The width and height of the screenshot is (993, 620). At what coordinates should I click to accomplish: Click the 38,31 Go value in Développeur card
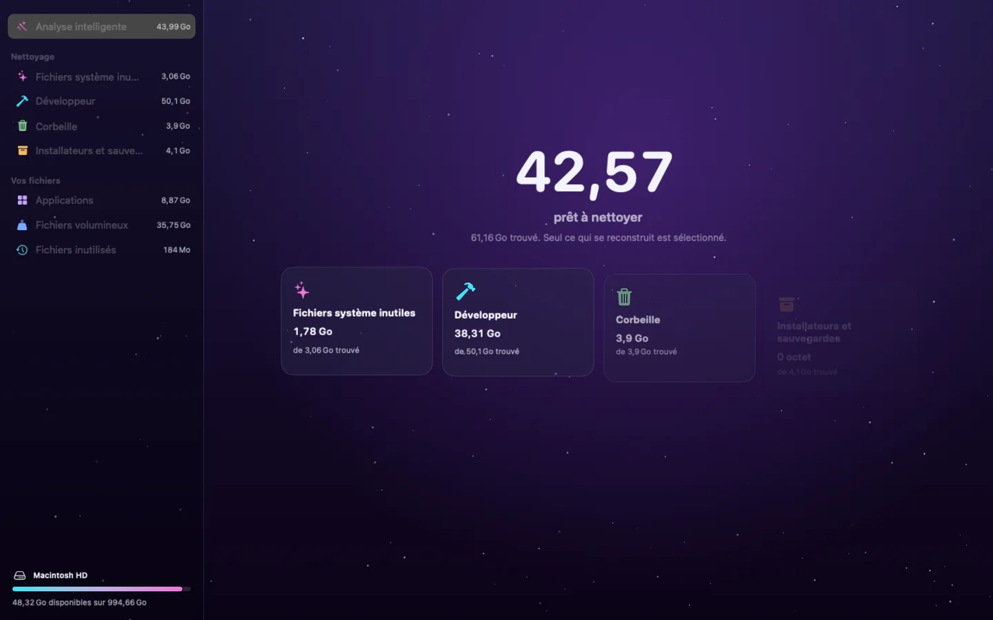click(477, 333)
